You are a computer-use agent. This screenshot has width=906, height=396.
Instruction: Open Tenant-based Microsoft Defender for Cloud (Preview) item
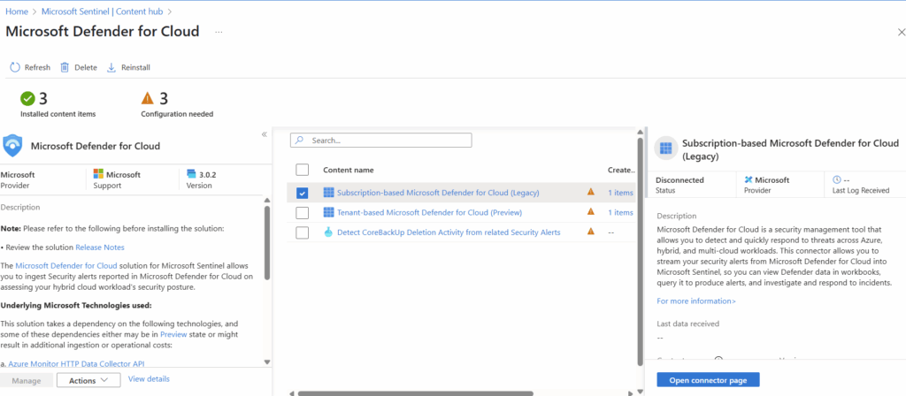coord(429,212)
